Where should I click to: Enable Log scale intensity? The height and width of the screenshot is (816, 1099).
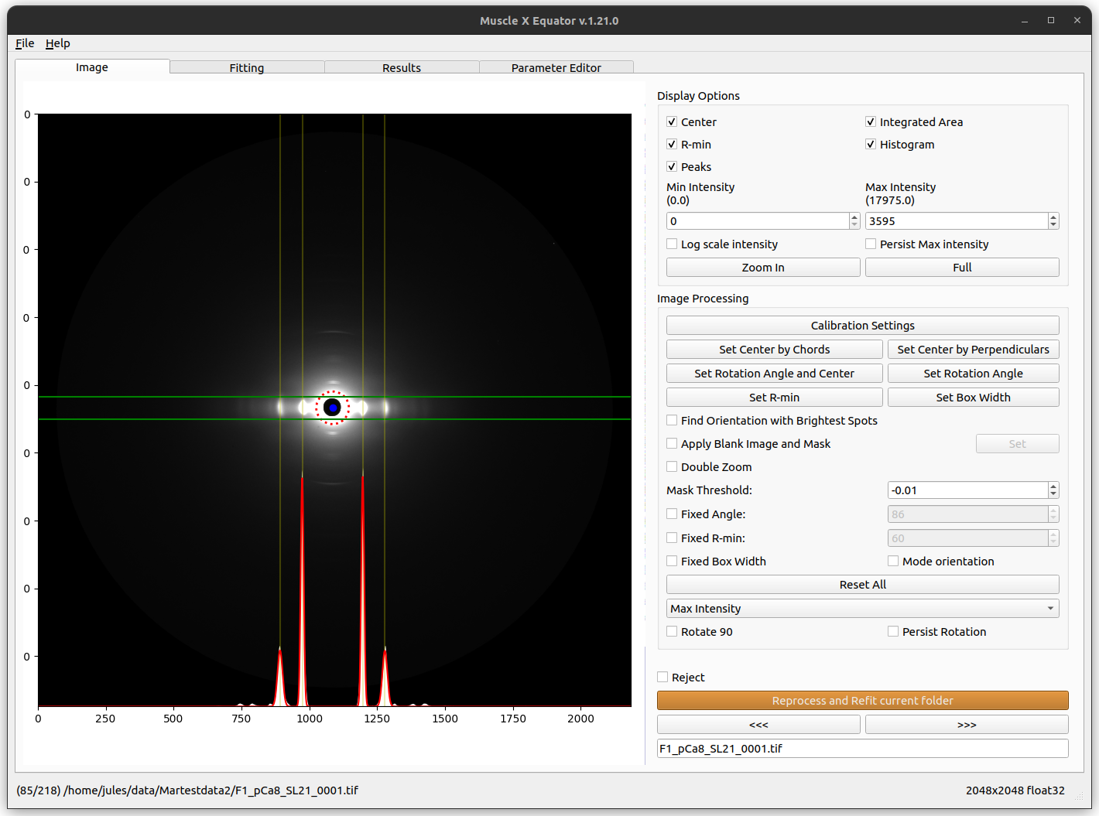click(672, 244)
